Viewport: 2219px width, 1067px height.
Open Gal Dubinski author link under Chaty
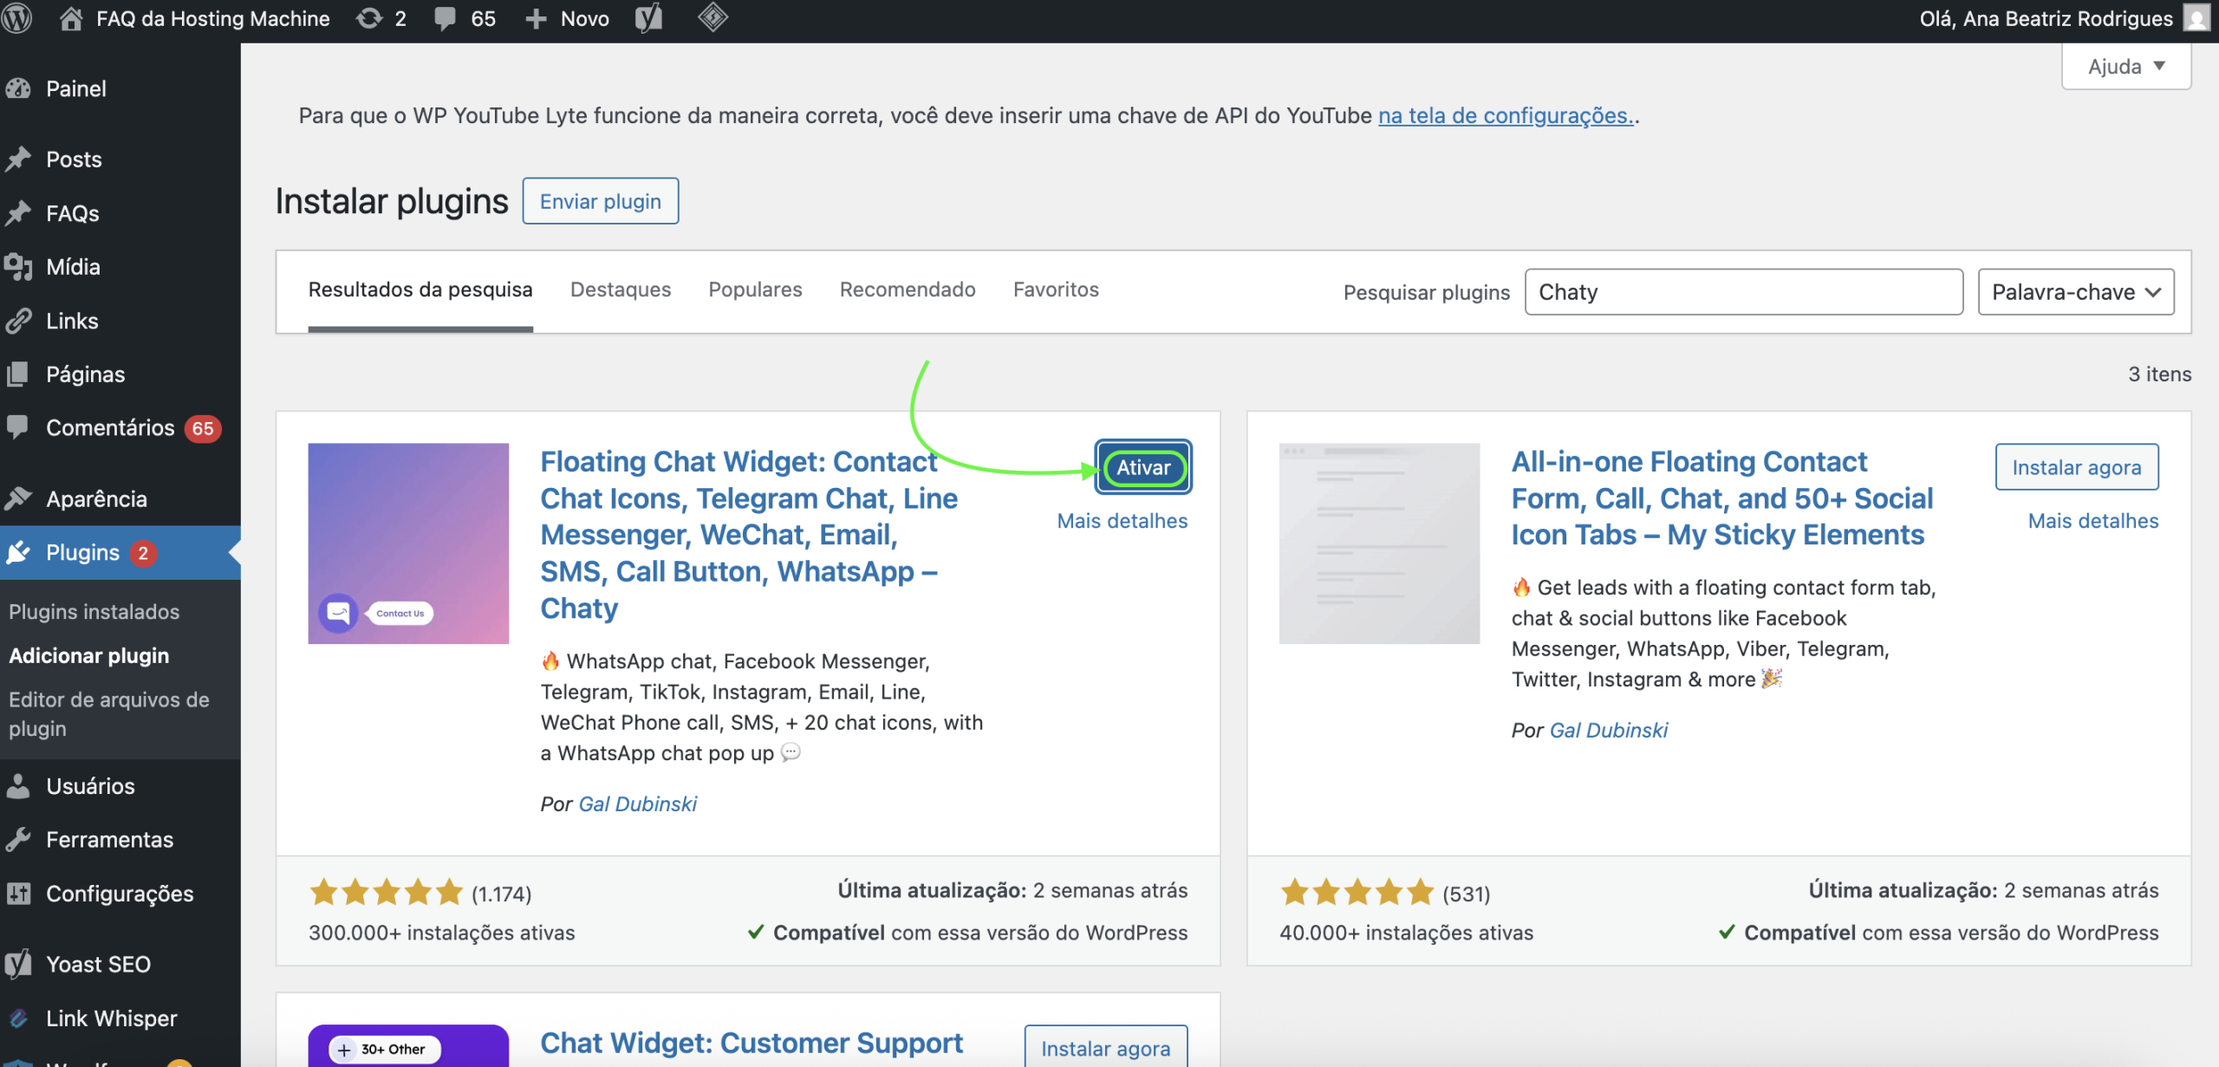(x=638, y=804)
